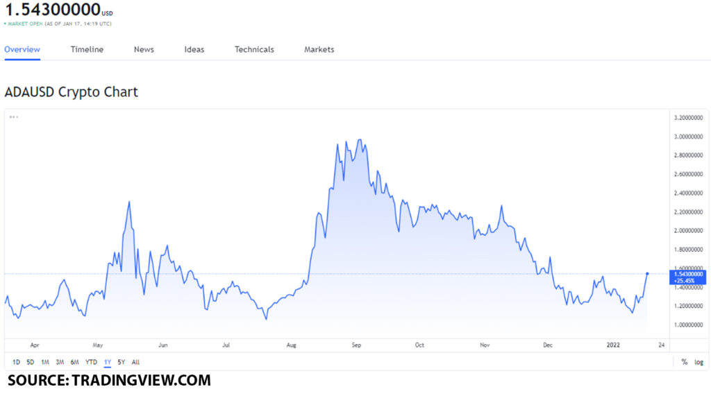The image size is (711, 396).
Task: Toggle log scale on the chart
Action: tap(699, 362)
